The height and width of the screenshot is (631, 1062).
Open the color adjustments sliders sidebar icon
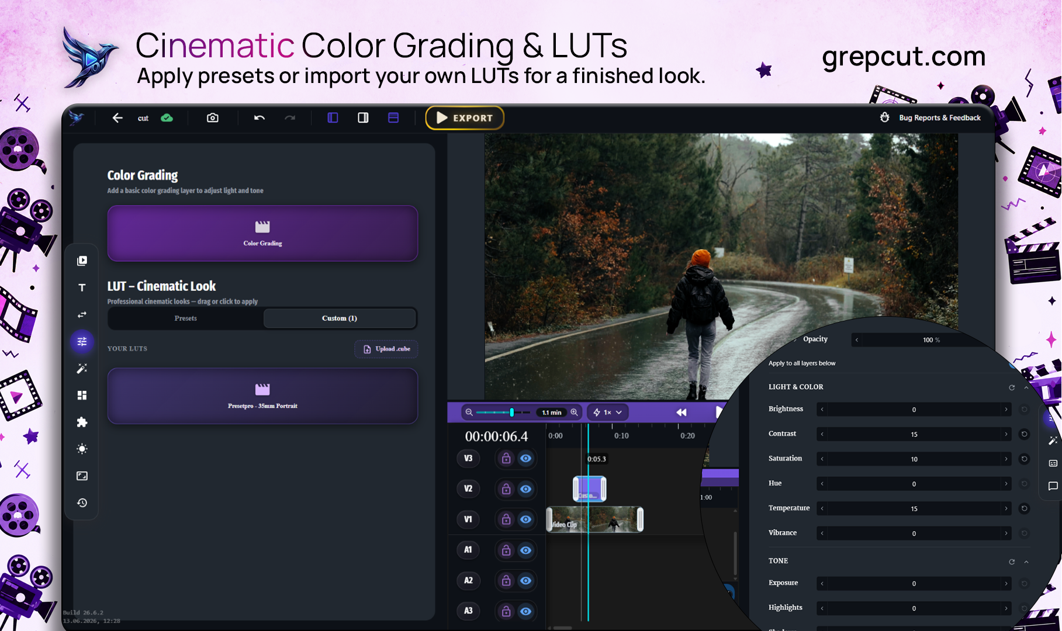pyautogui.click(x=82, y=341)
